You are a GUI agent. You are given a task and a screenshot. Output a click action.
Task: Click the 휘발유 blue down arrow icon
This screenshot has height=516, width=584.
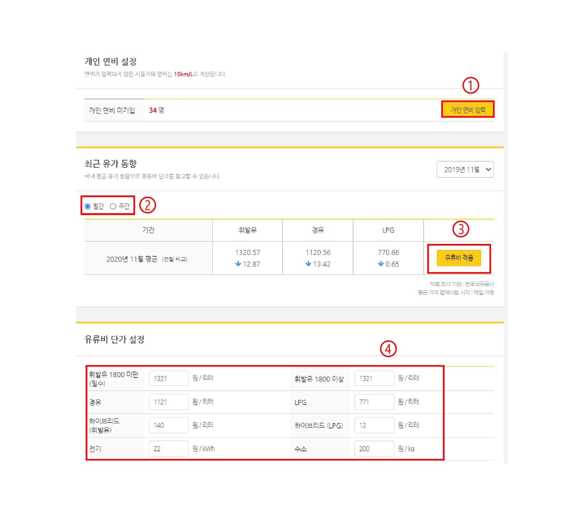pos(238,264)
